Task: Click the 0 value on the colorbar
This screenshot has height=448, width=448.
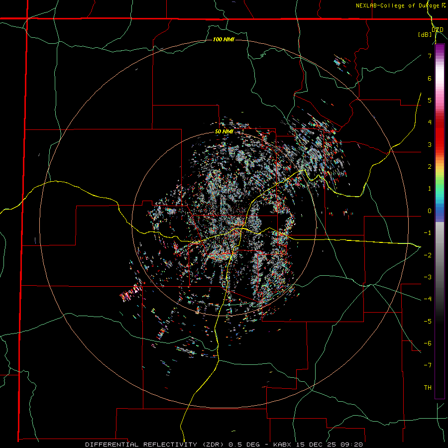Action: tap(430, 211)
